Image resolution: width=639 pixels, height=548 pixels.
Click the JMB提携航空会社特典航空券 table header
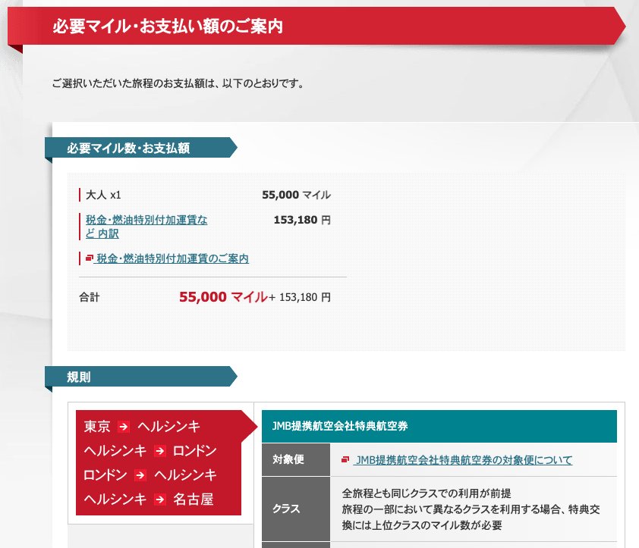click(x=439, y=426)
